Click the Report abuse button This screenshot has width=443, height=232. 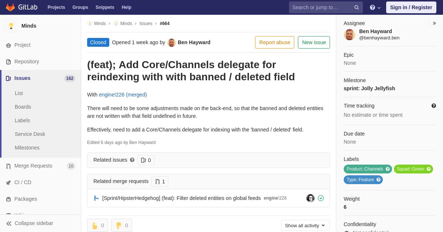[x=275, y=42]
